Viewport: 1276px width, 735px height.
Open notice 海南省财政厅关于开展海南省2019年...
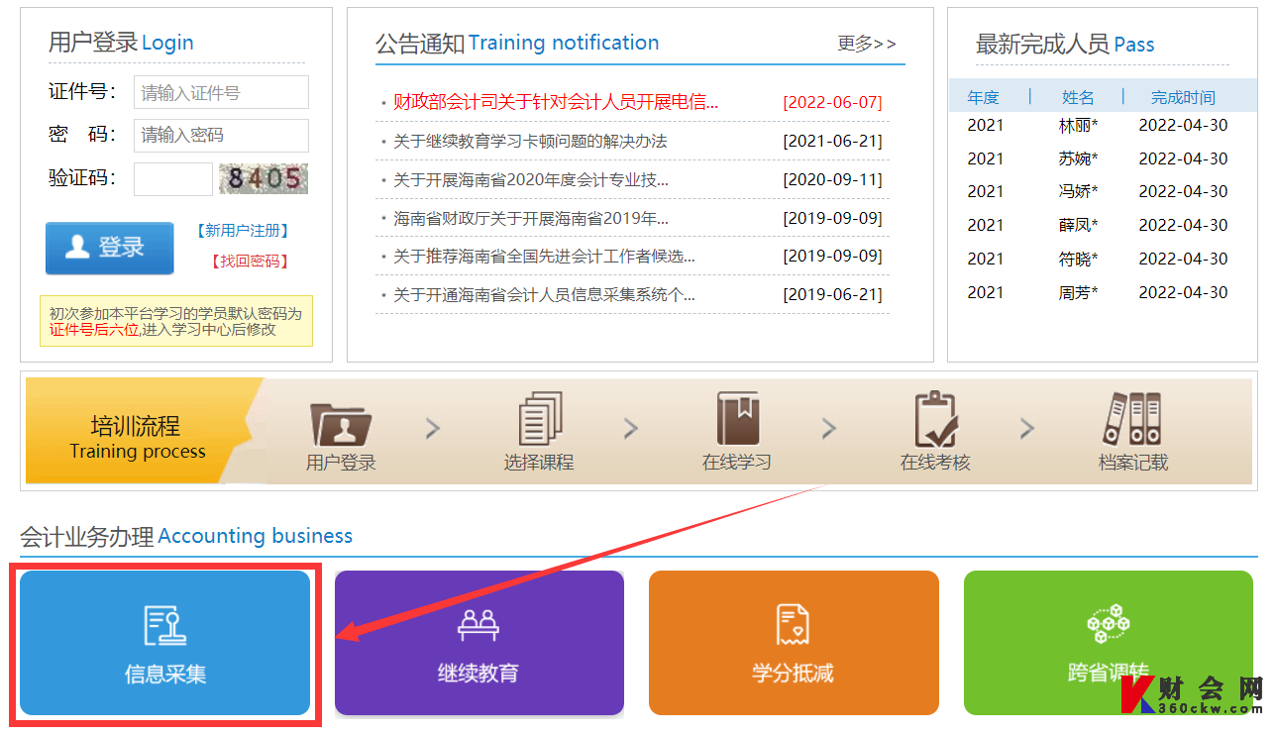pyautogui.click(x=530, y=218)
